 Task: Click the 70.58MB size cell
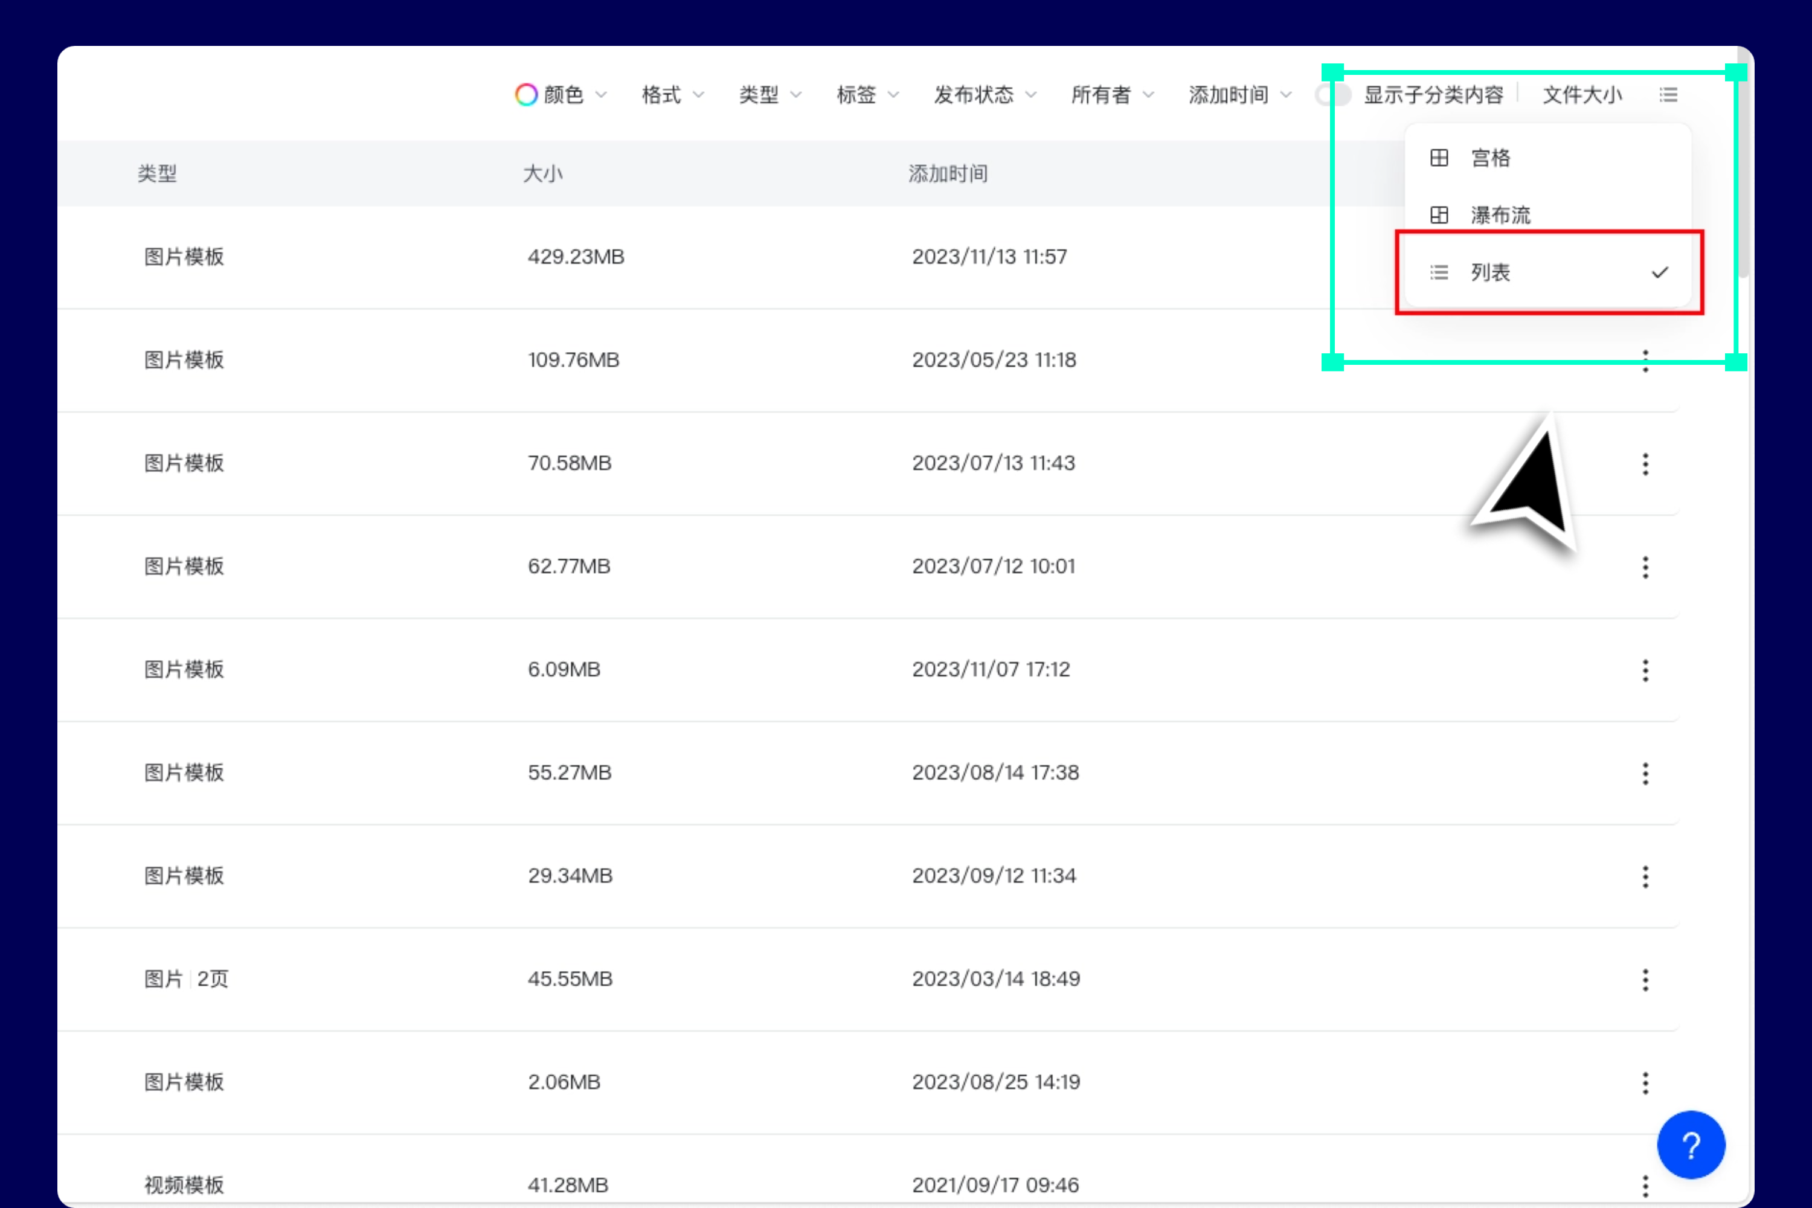tap(570, 463)
